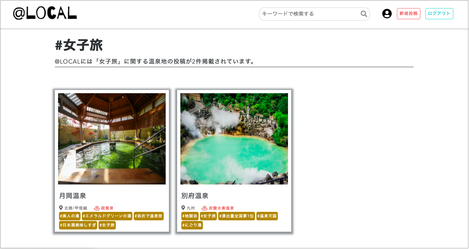Click the ログアウト button
Image resolution: width=469 pixels, height=249 pixels.
439,14
